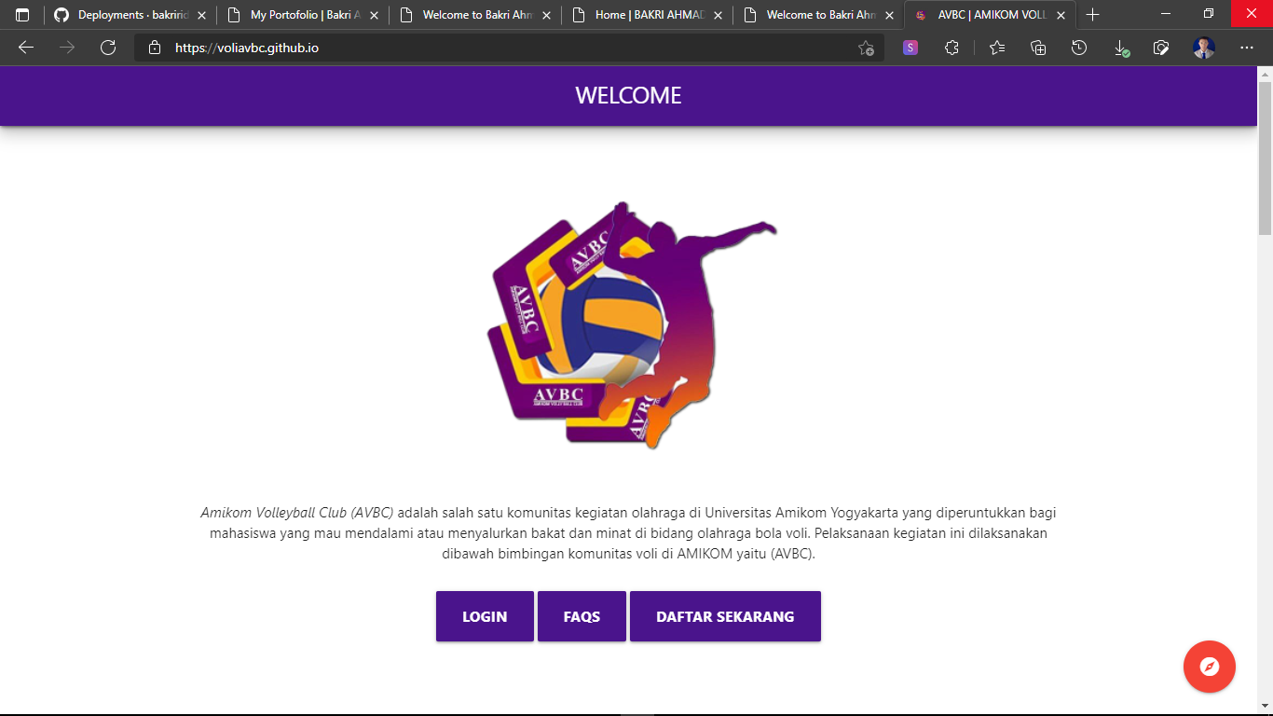This screenshot has height=716, width=1273.
Task: Click the address bar URL field
Action: click(x=503, y=48)
